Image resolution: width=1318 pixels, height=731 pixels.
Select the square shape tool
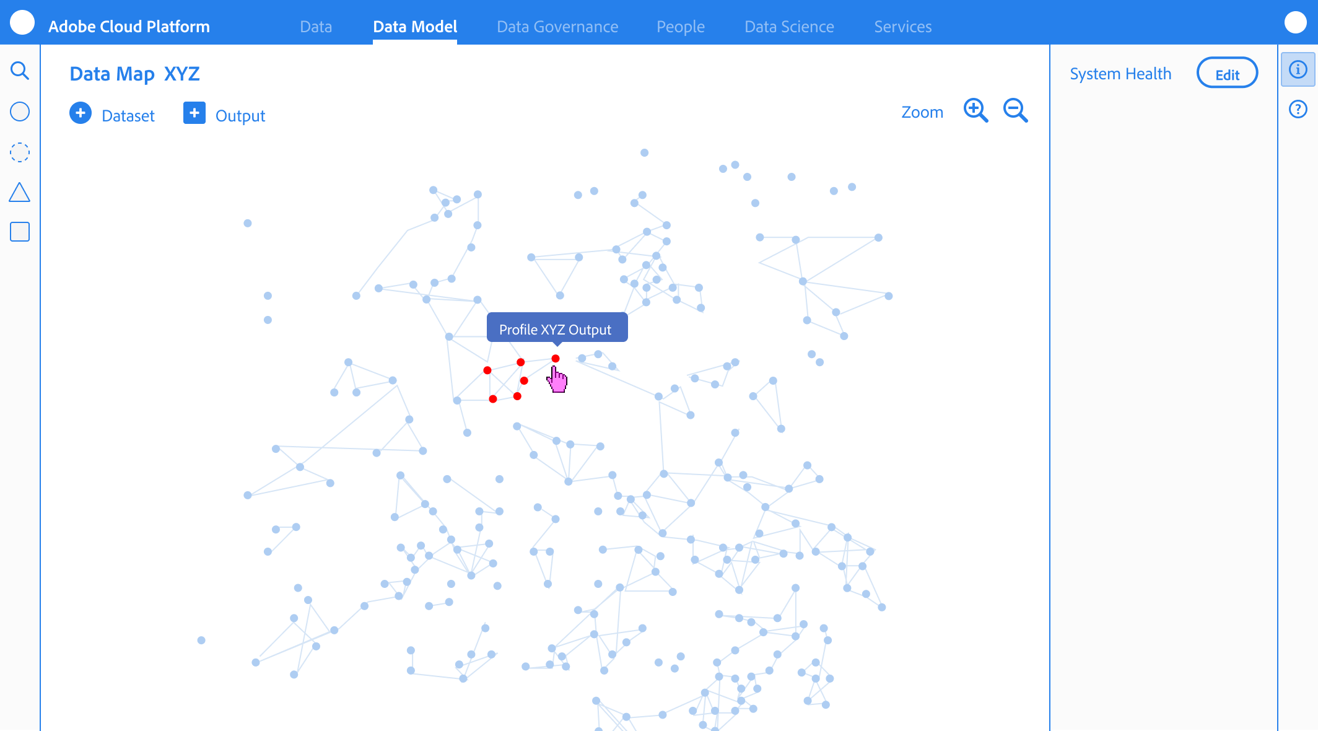click(20, 232)
